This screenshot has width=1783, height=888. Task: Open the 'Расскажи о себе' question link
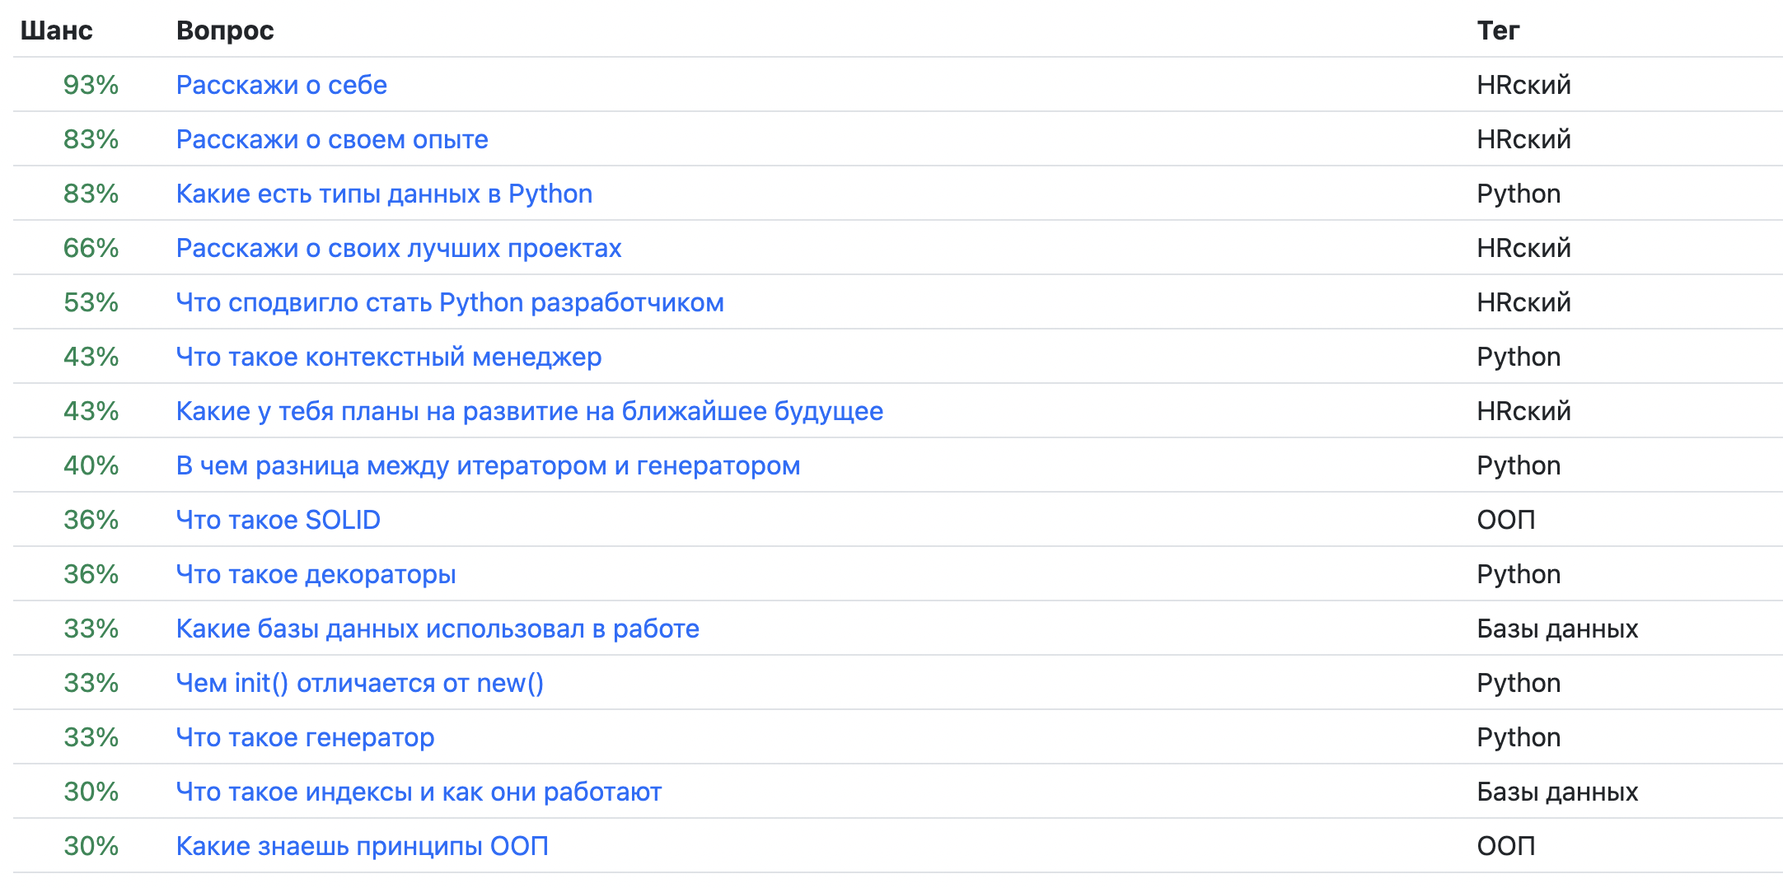coord(281,85)
